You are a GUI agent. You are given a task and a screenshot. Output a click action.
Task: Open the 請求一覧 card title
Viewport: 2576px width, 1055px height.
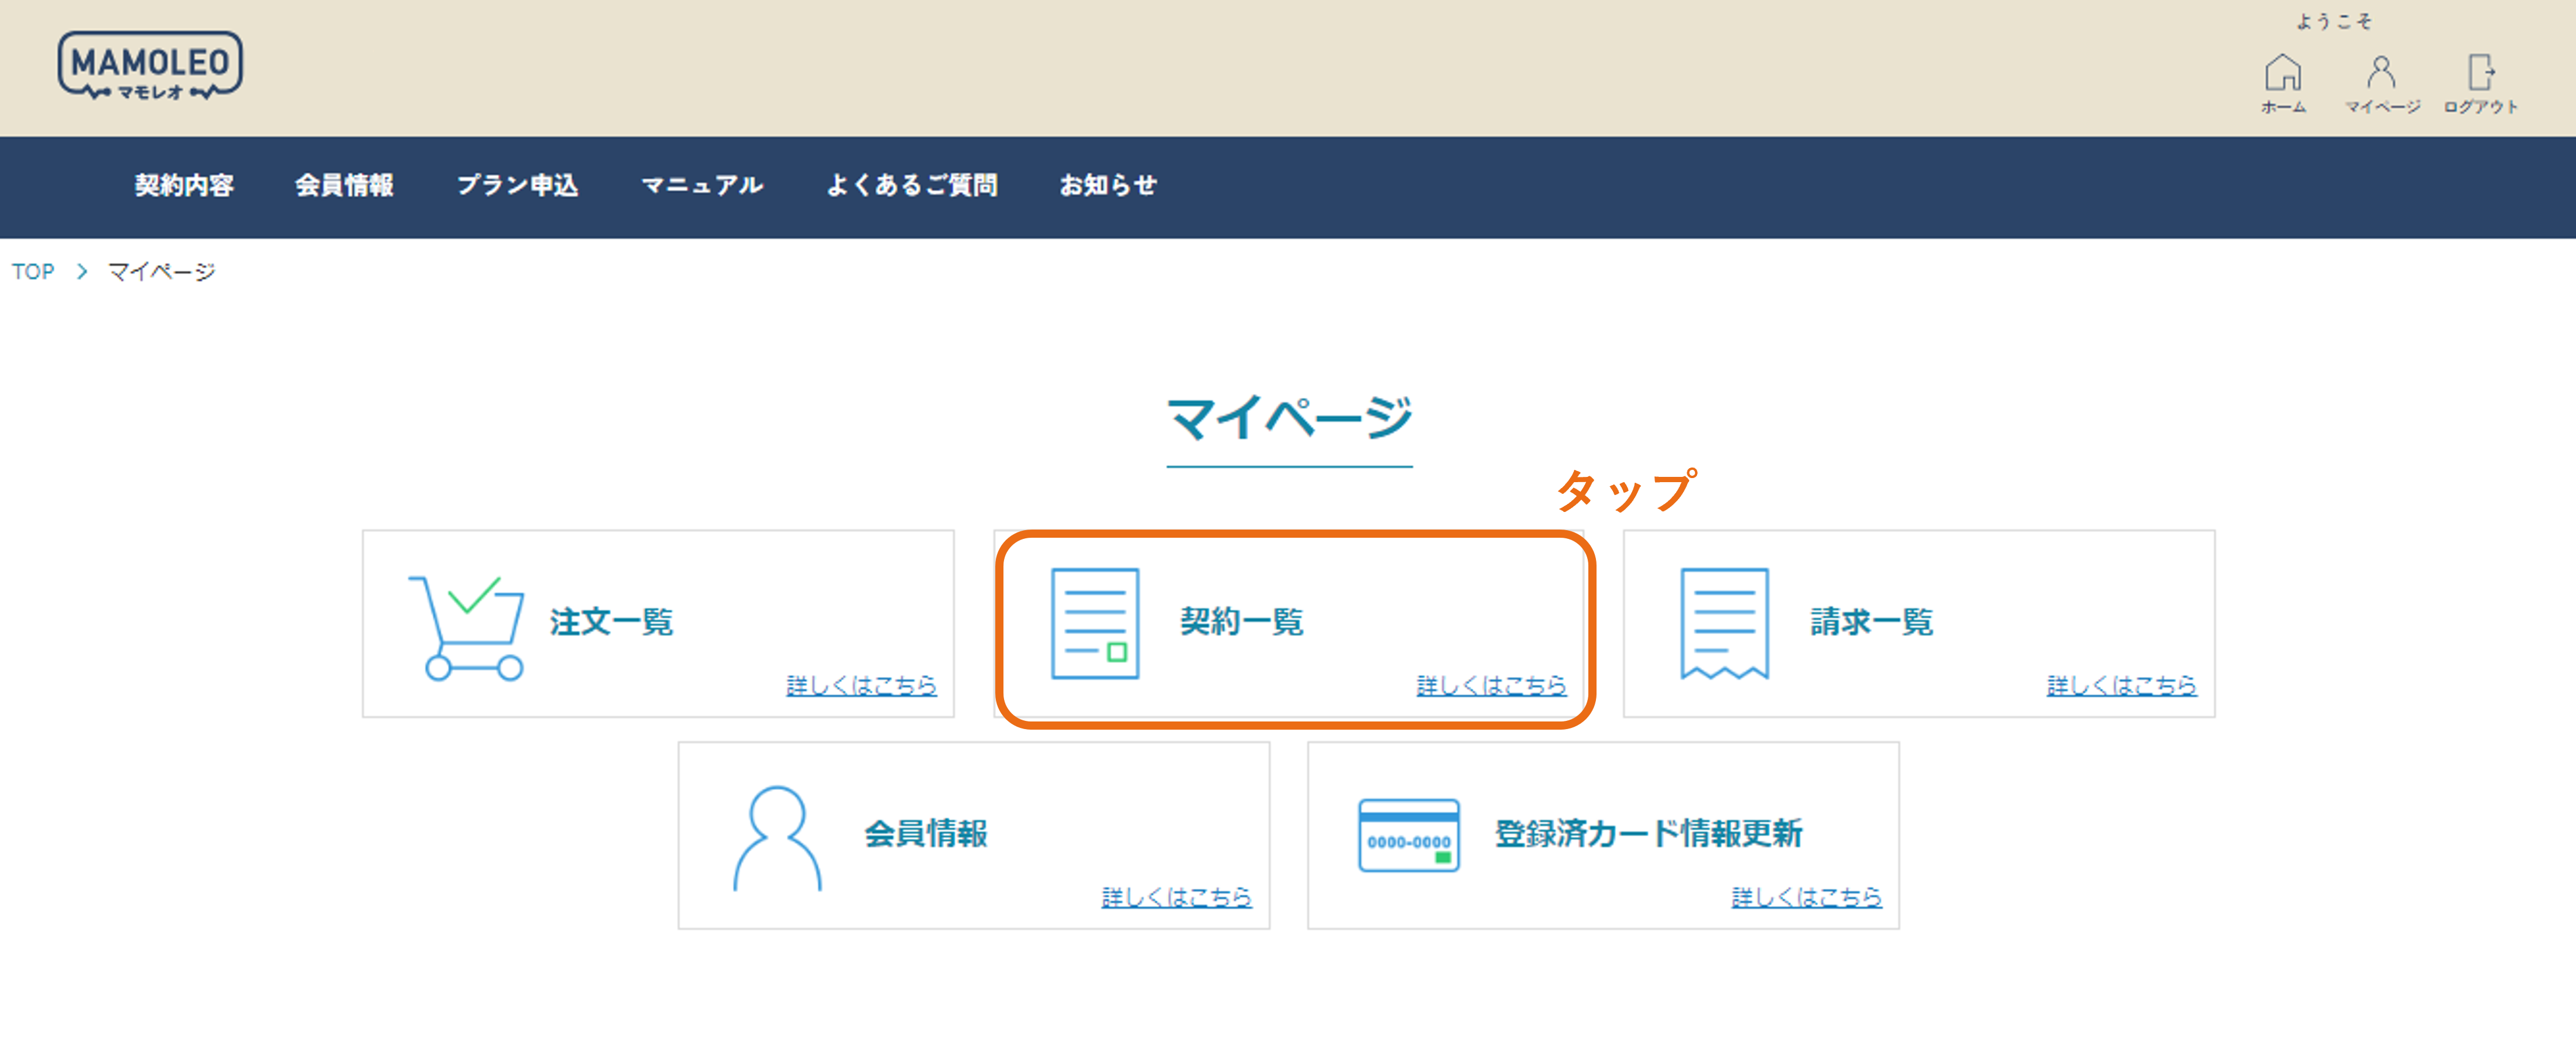(1871, 623)
